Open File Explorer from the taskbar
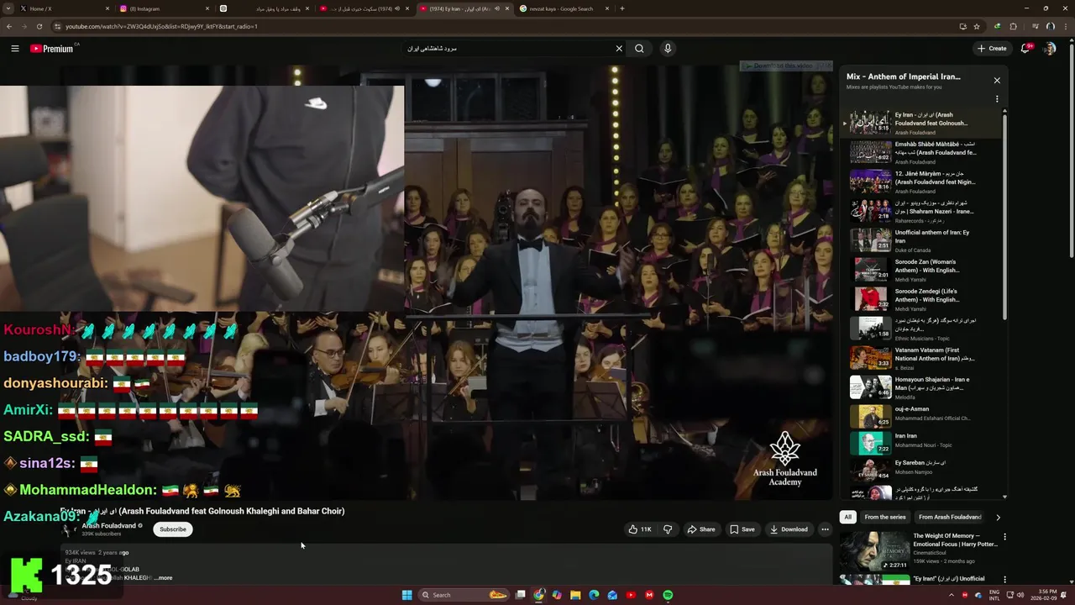1075x605 pixels. pos(575,595)
